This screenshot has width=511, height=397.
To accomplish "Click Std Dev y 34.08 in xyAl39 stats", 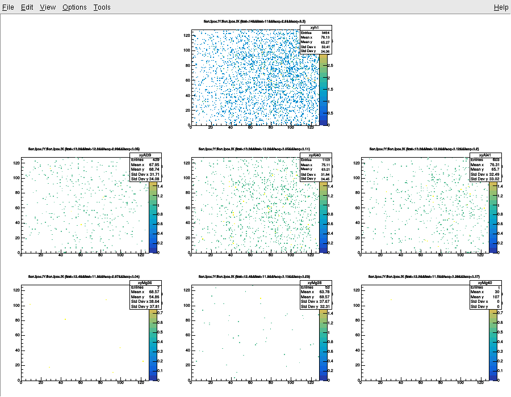I will [145, 179].
